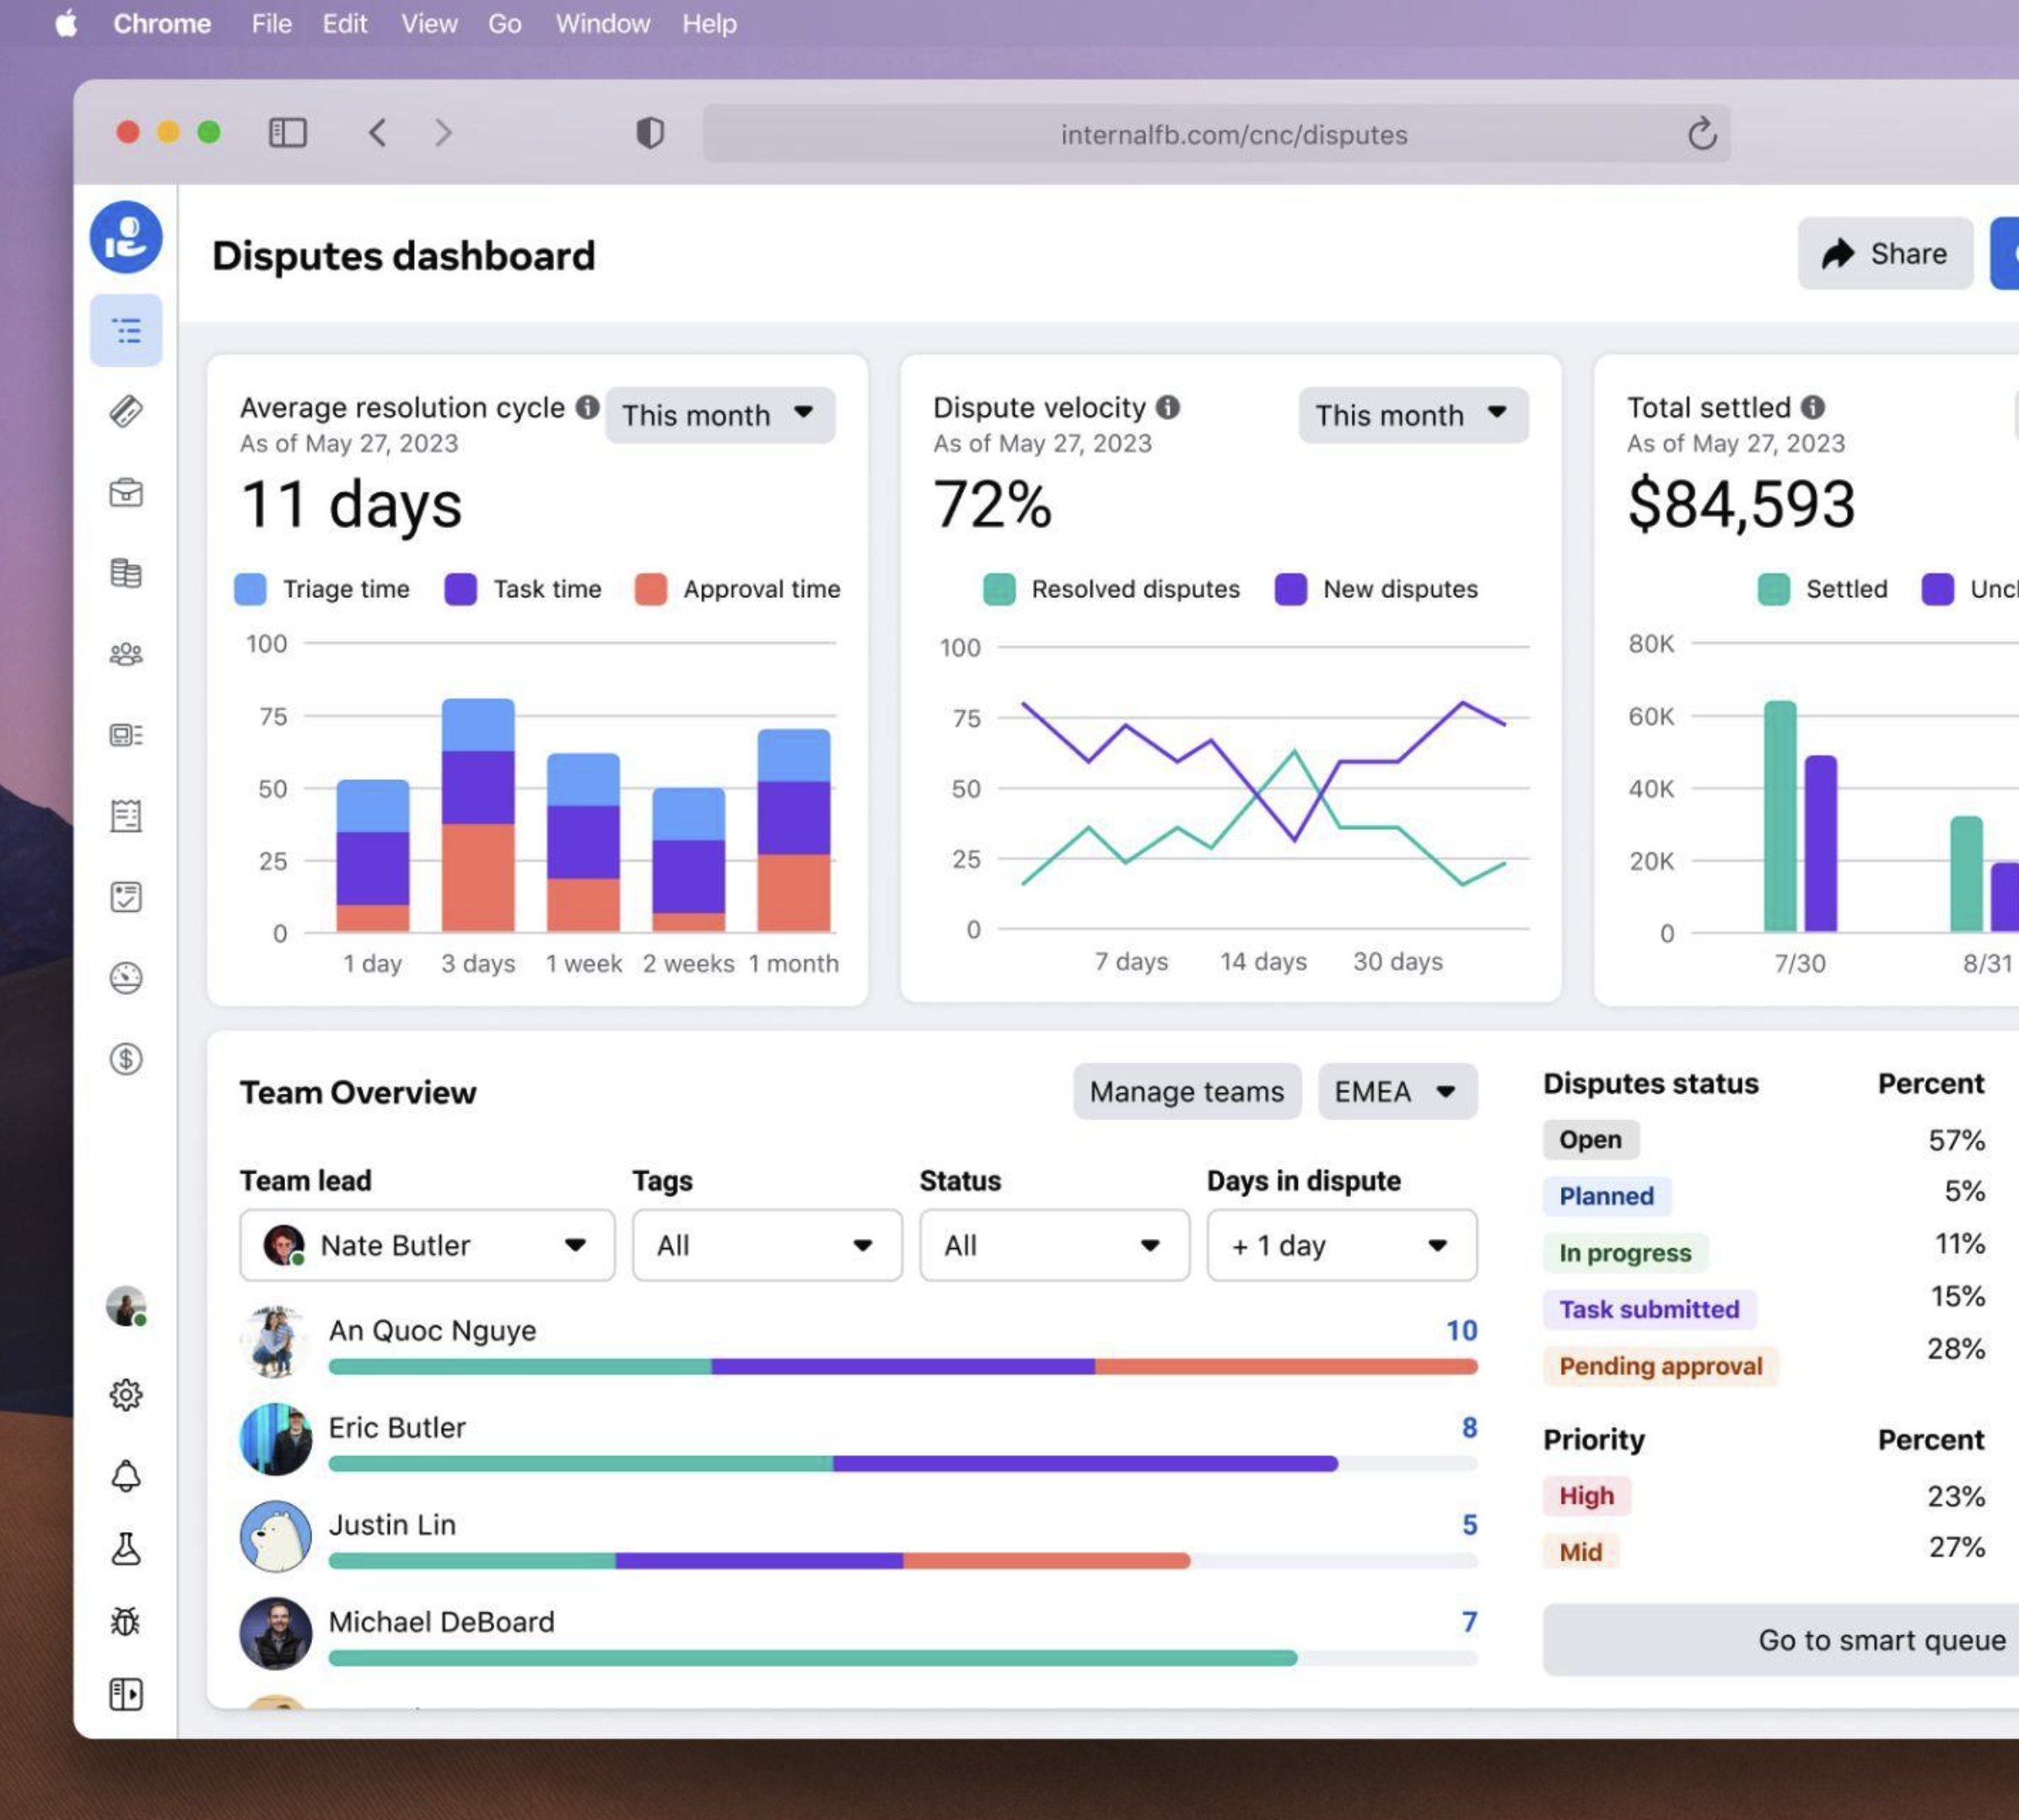Toggle the browser sidebar panel icon

point(288,132)
